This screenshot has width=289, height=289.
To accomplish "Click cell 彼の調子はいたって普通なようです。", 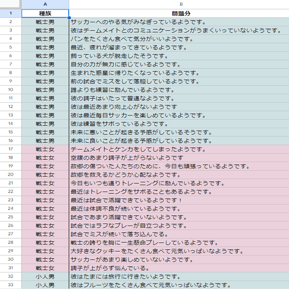I will pyautogui.click(x=179, y=98).
